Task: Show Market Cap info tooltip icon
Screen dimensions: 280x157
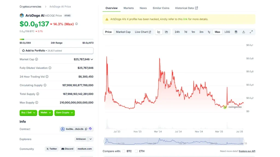Action: [36, 59]
